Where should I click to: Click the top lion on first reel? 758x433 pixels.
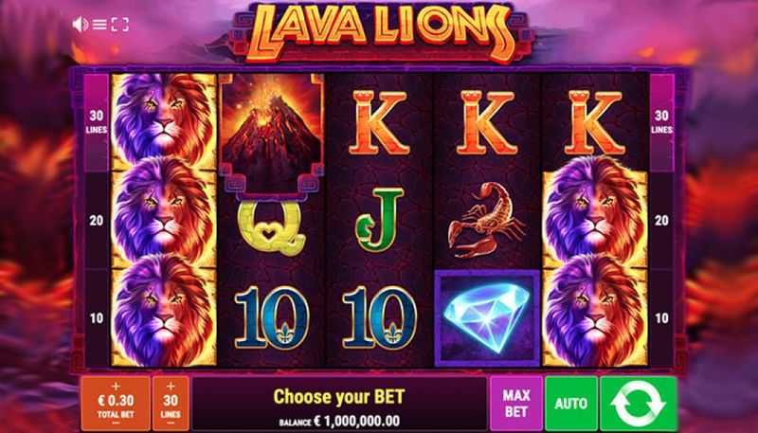(x=163, y=121)
